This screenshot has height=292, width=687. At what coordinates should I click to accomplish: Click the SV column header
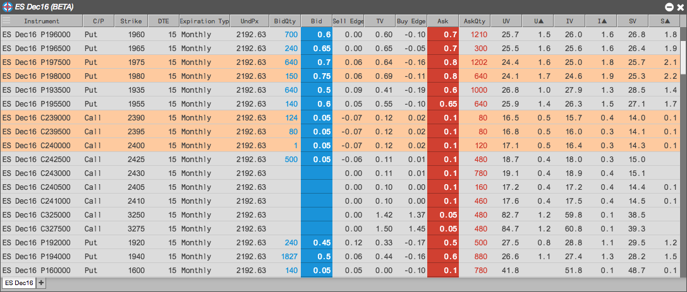[x=633, y=21]
